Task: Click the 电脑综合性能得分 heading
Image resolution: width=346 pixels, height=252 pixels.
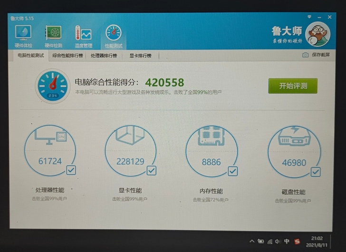Action: [x=107, y=82]
